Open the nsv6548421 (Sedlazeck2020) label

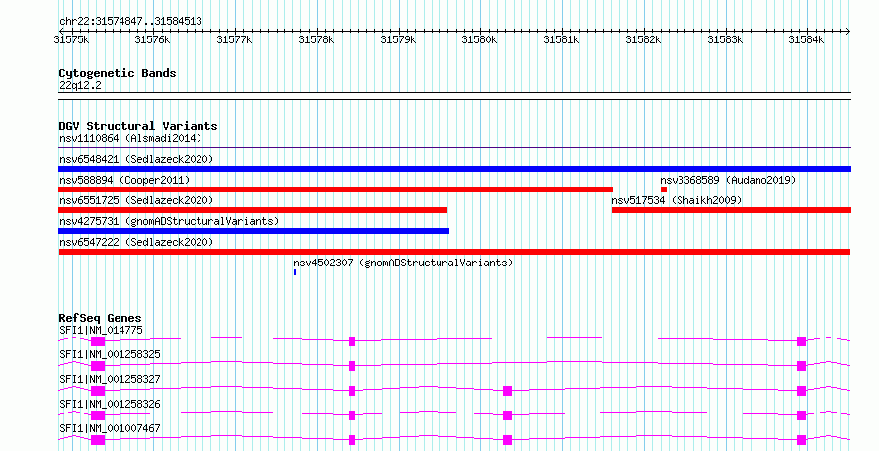pyautogui.click(x=136, y=159)
